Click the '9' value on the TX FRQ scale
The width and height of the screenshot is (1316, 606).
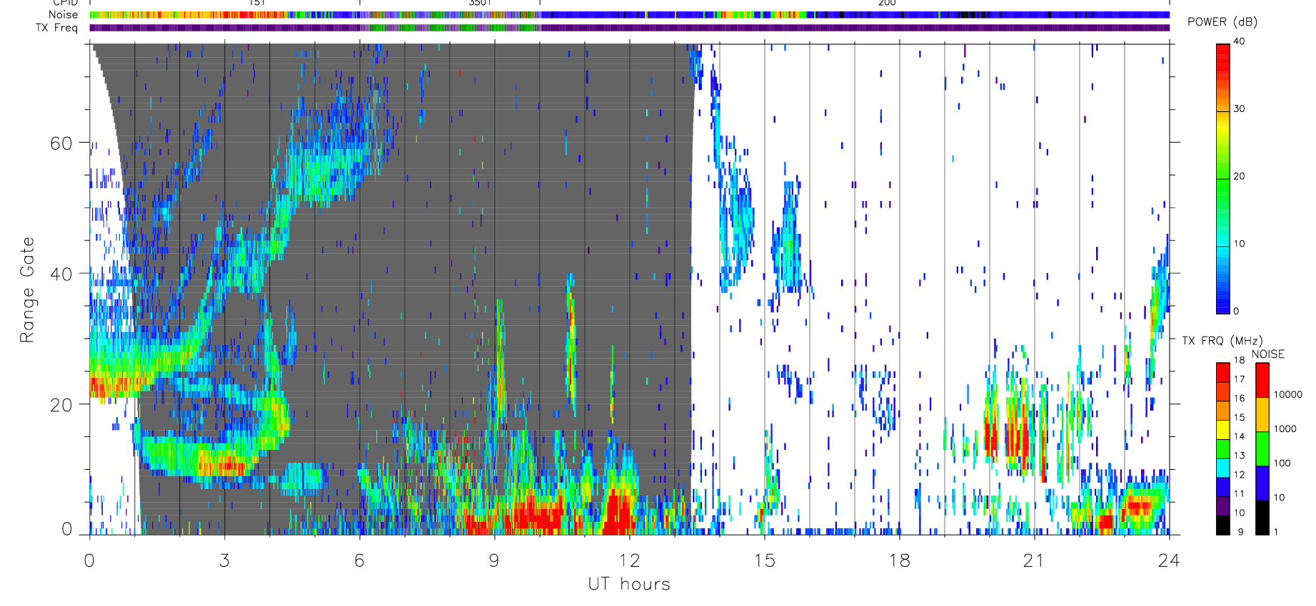(x=1241, y=532)
